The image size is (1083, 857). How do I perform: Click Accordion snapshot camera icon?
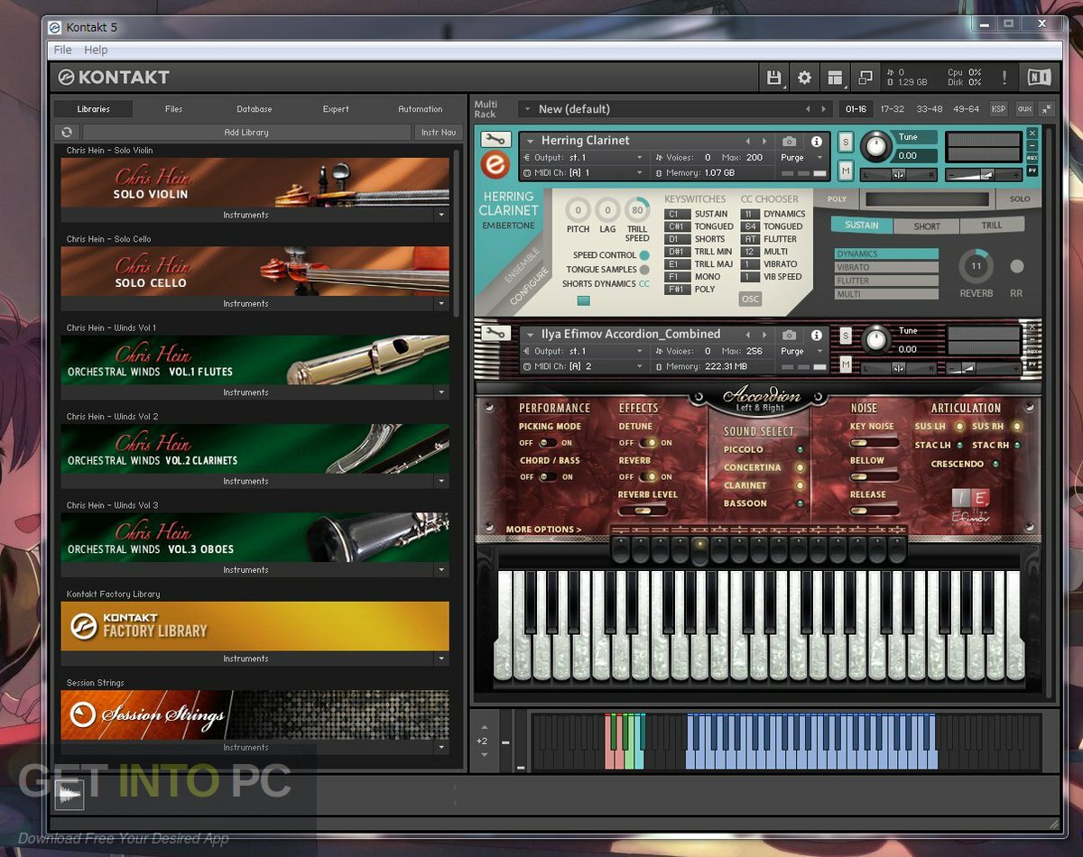(790, 334)
